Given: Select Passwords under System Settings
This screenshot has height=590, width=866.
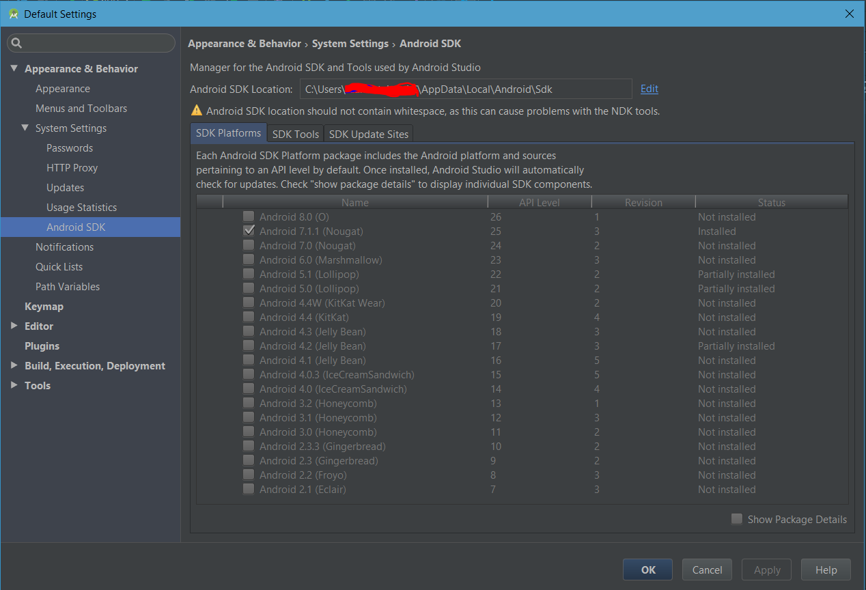Looking at the screenshot, I should 70,148.
